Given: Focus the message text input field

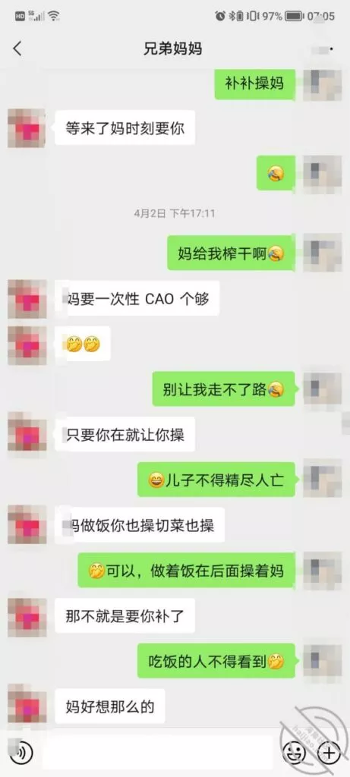Looking at the screenshot, I should click(157, 753).
